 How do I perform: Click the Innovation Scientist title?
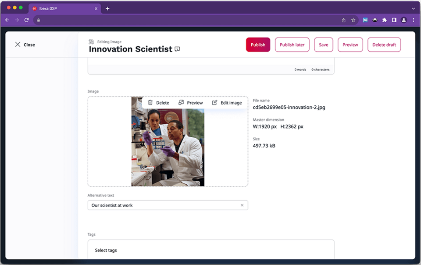point(131,49)
